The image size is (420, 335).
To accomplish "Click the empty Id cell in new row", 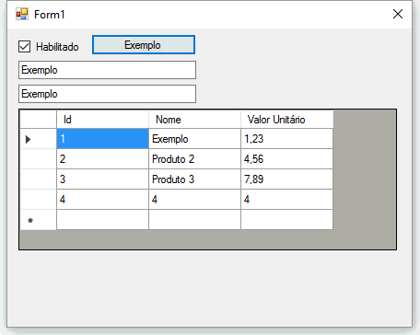I will tap(102, 220).
